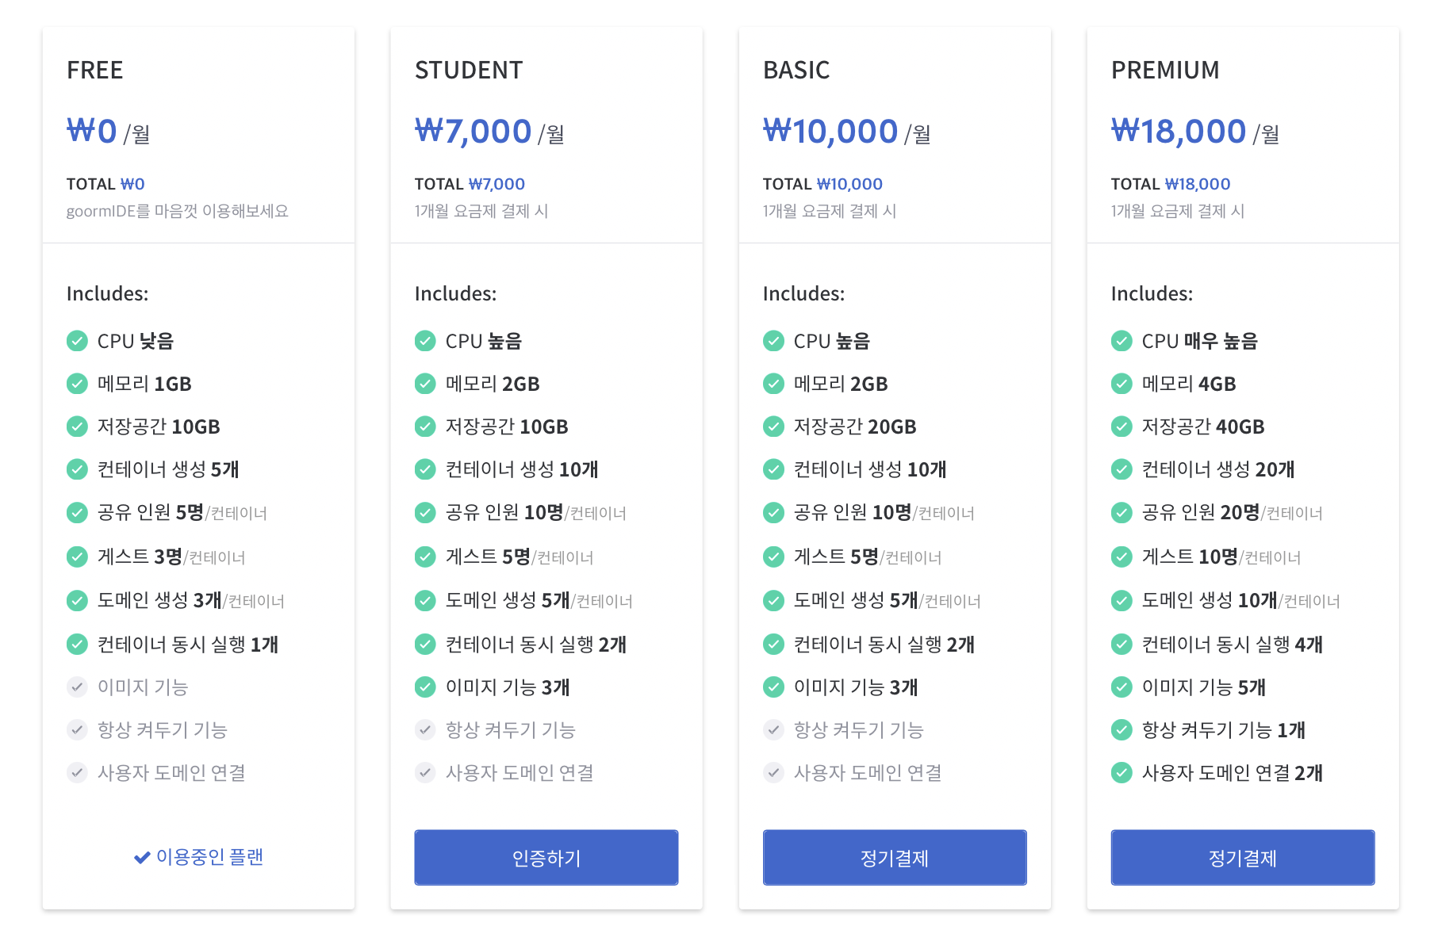The width and height of the screenshot is (1434, 926).
Task: Click gray check icon beside STUDENT 항상 켜두기 기능
Action: pos(425,729)
